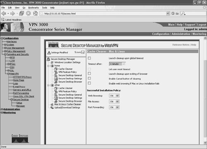The image size is (207, 149).
Task: Expand the Administration tree node
Action: pyautogui.click(x=2, y=109)
